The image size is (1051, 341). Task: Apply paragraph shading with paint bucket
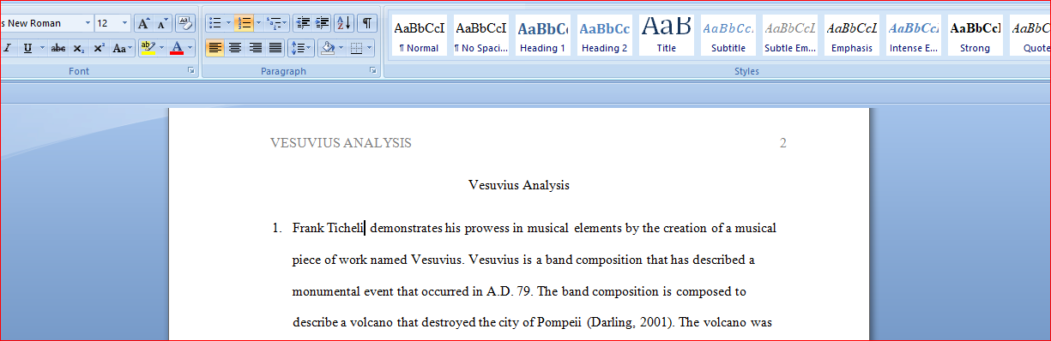tap(326, 48)
